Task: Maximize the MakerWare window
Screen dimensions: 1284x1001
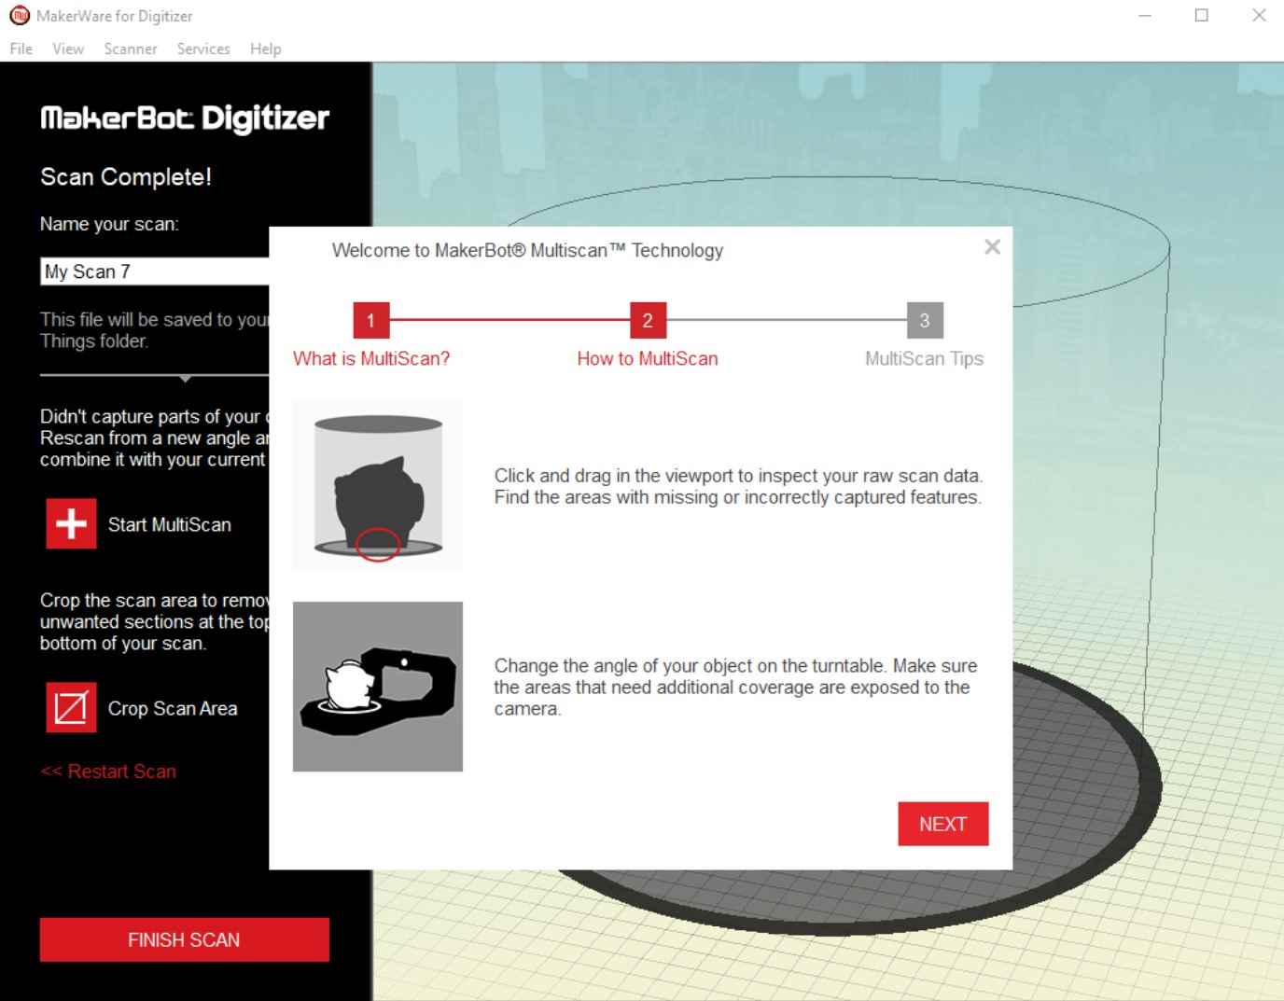Action: pos(1202,16)
